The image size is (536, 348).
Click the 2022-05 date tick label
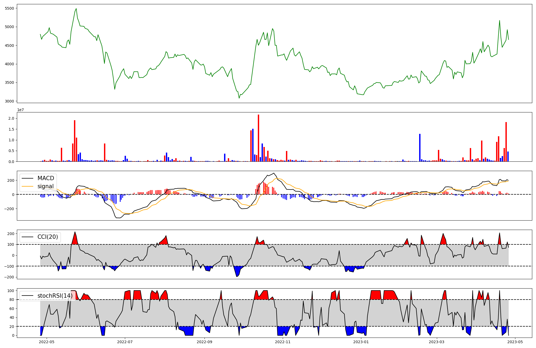click(47, 342)
